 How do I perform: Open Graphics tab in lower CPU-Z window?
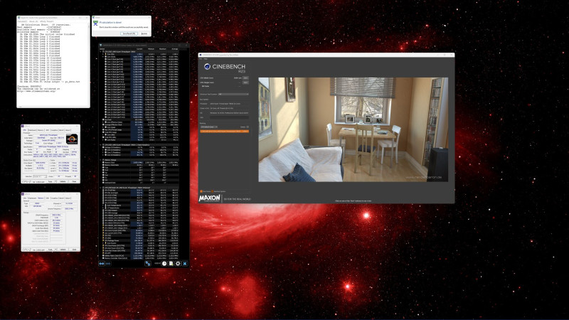[54, 198]
